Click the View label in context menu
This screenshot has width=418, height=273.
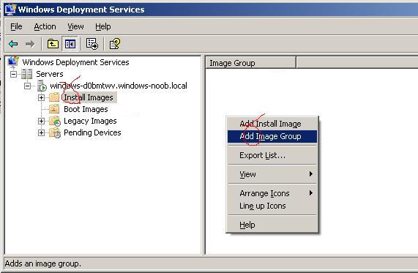click(247, 174)
